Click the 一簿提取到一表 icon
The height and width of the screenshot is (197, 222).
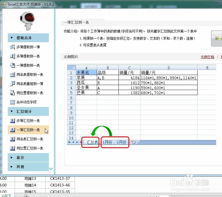(12, 65)
